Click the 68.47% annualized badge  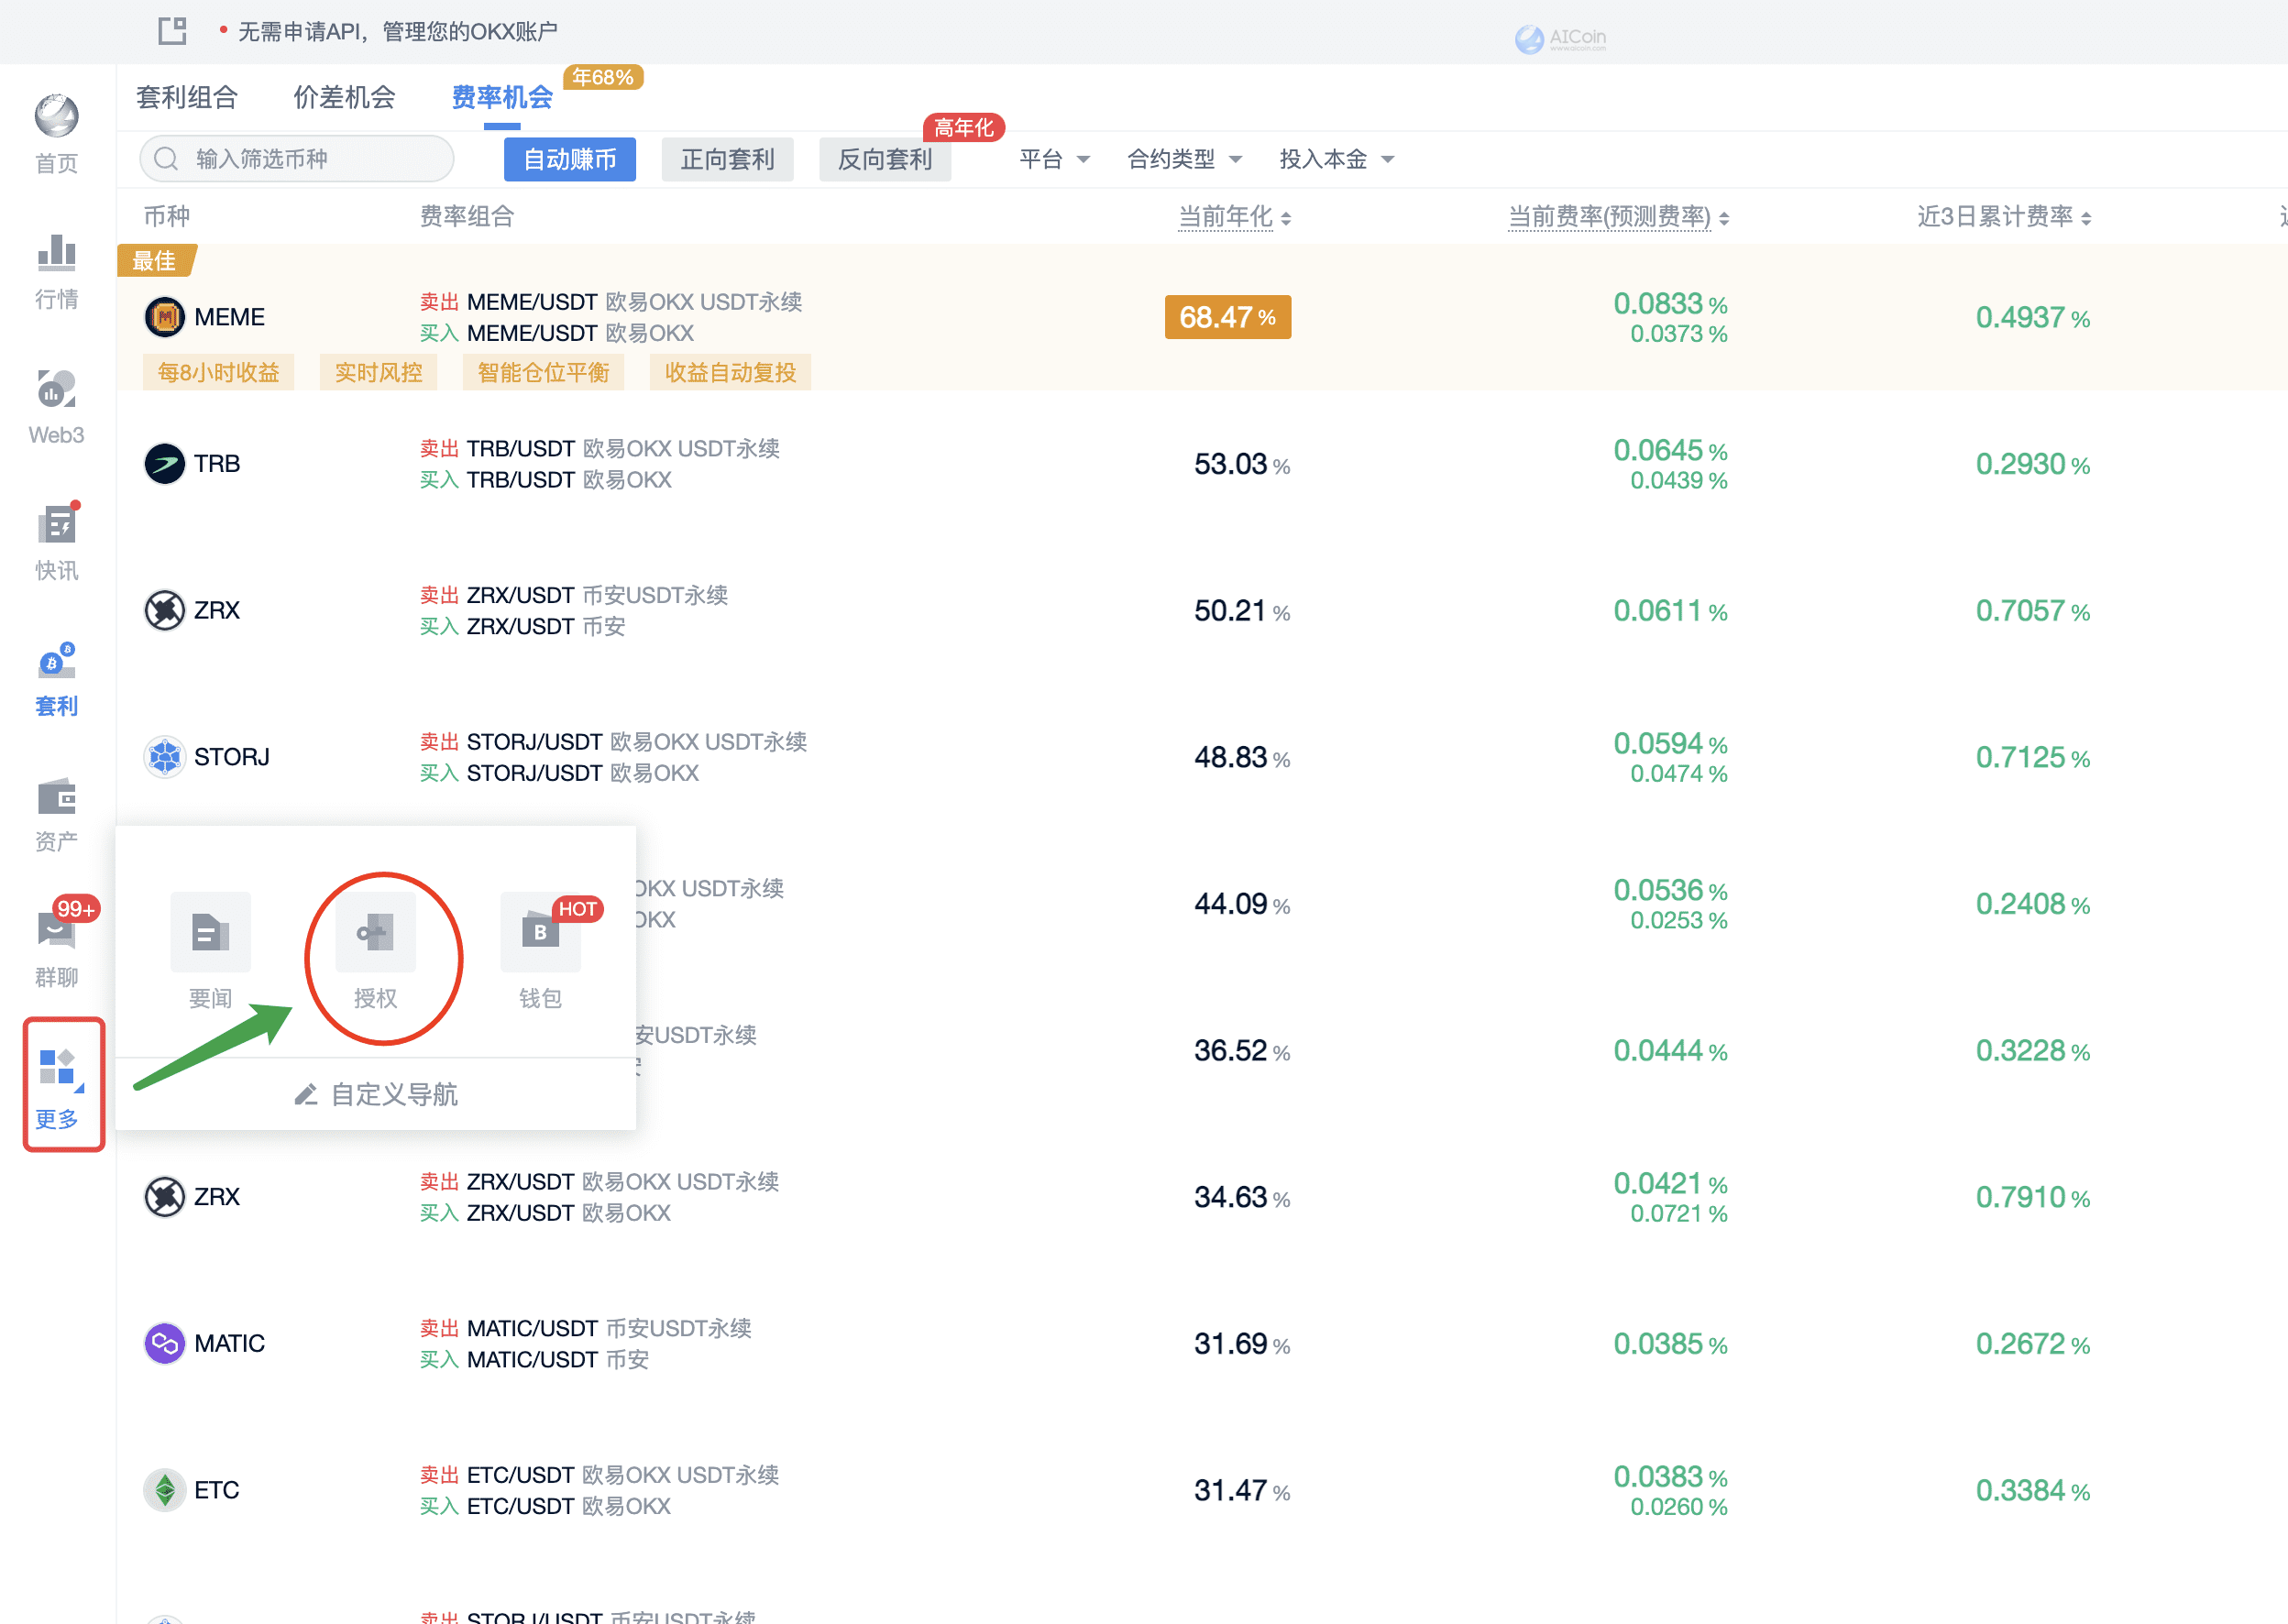coord(1228,317)
